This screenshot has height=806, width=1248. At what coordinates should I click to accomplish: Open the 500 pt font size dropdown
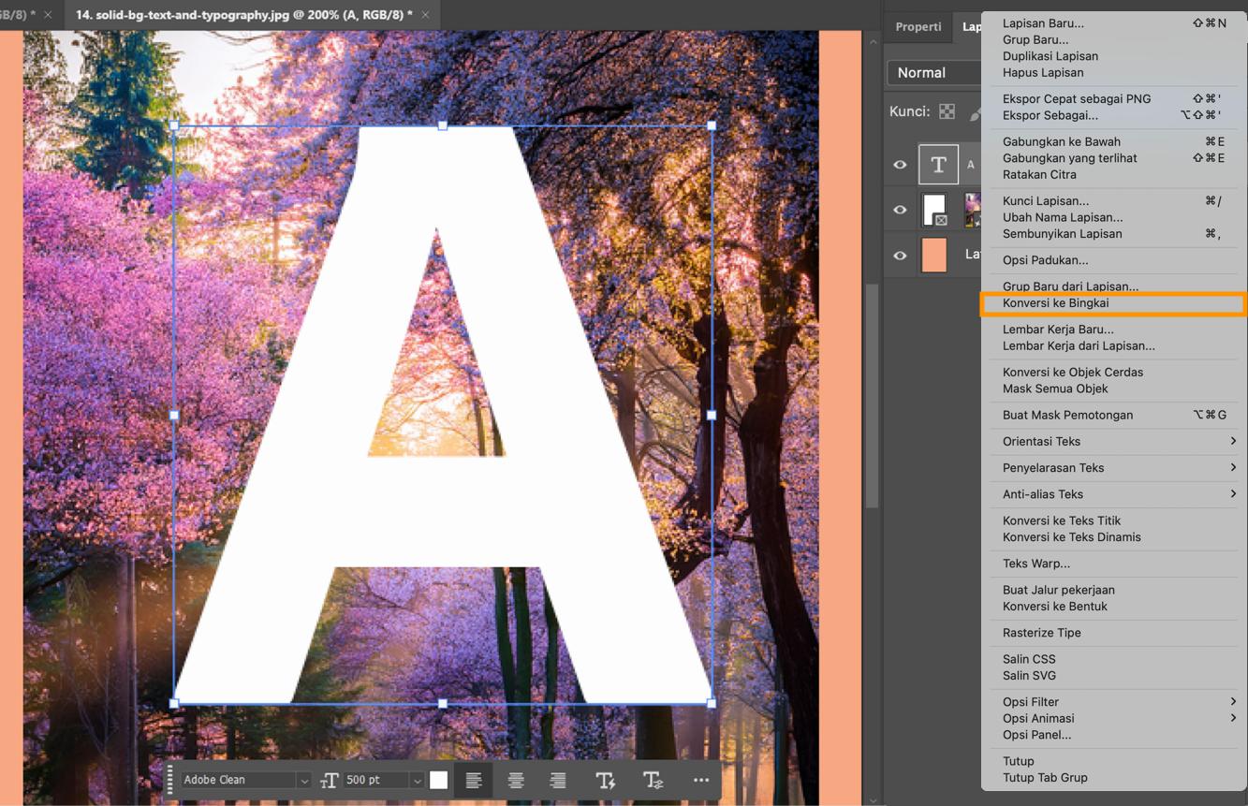point(416,780)
